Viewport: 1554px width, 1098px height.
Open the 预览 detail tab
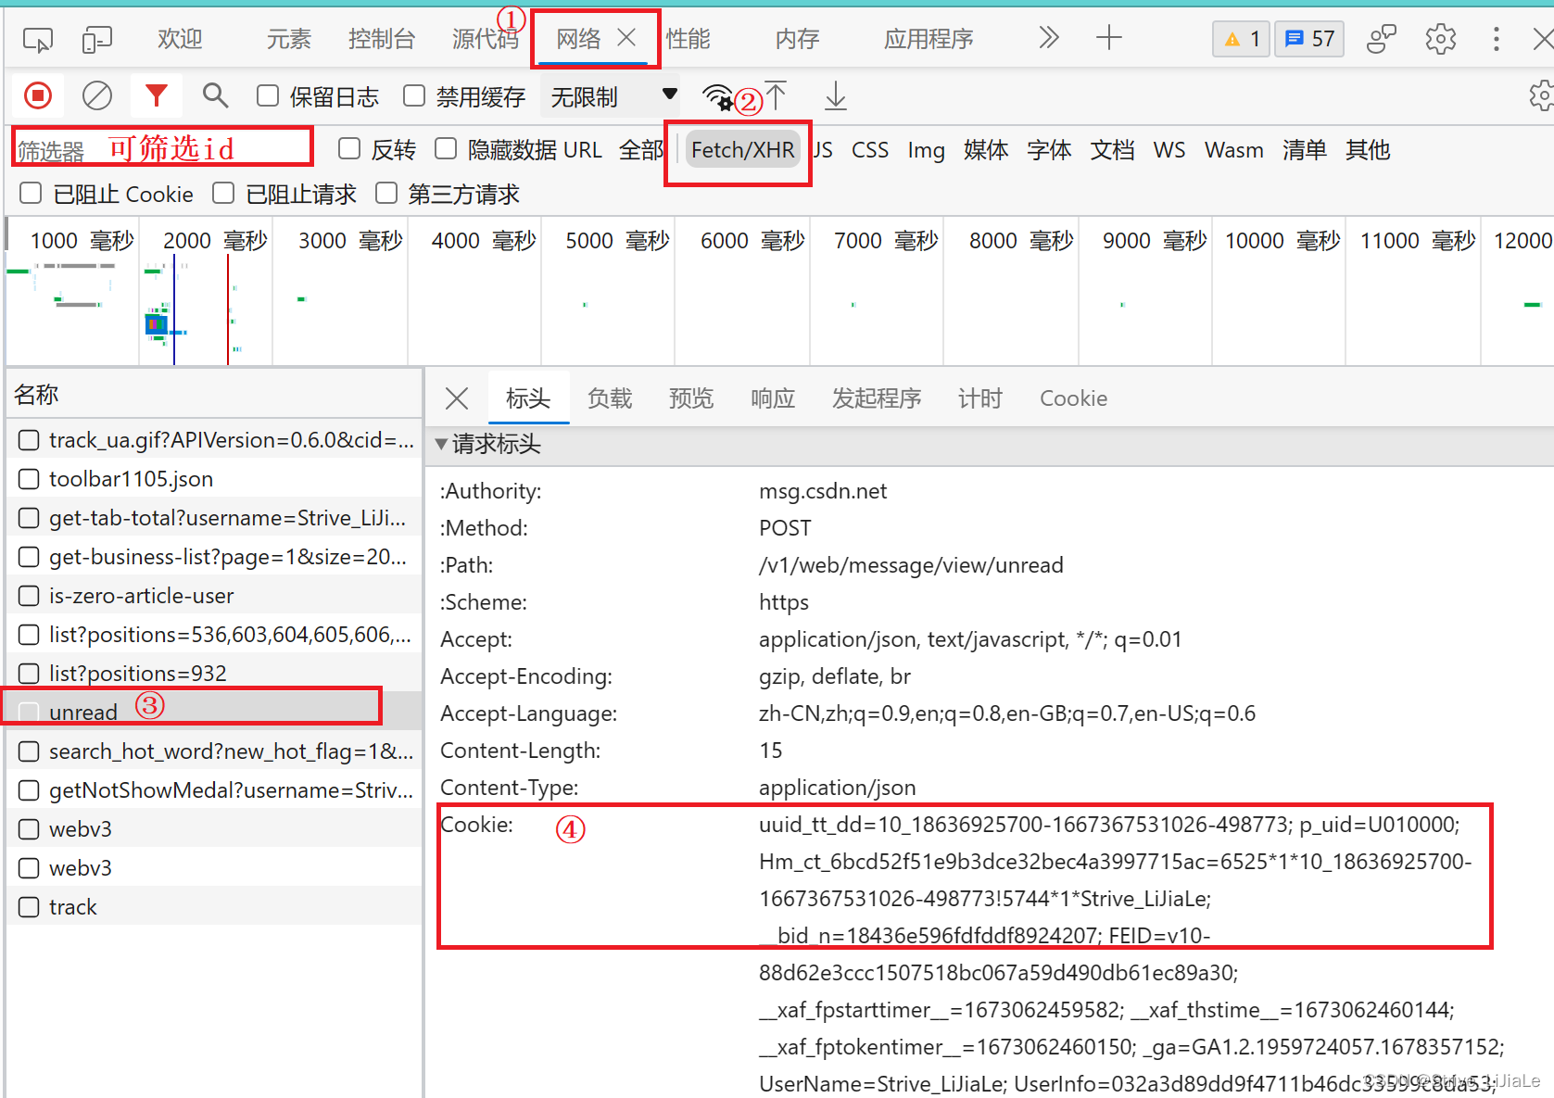pyautogui.click(x=691, y=398)
